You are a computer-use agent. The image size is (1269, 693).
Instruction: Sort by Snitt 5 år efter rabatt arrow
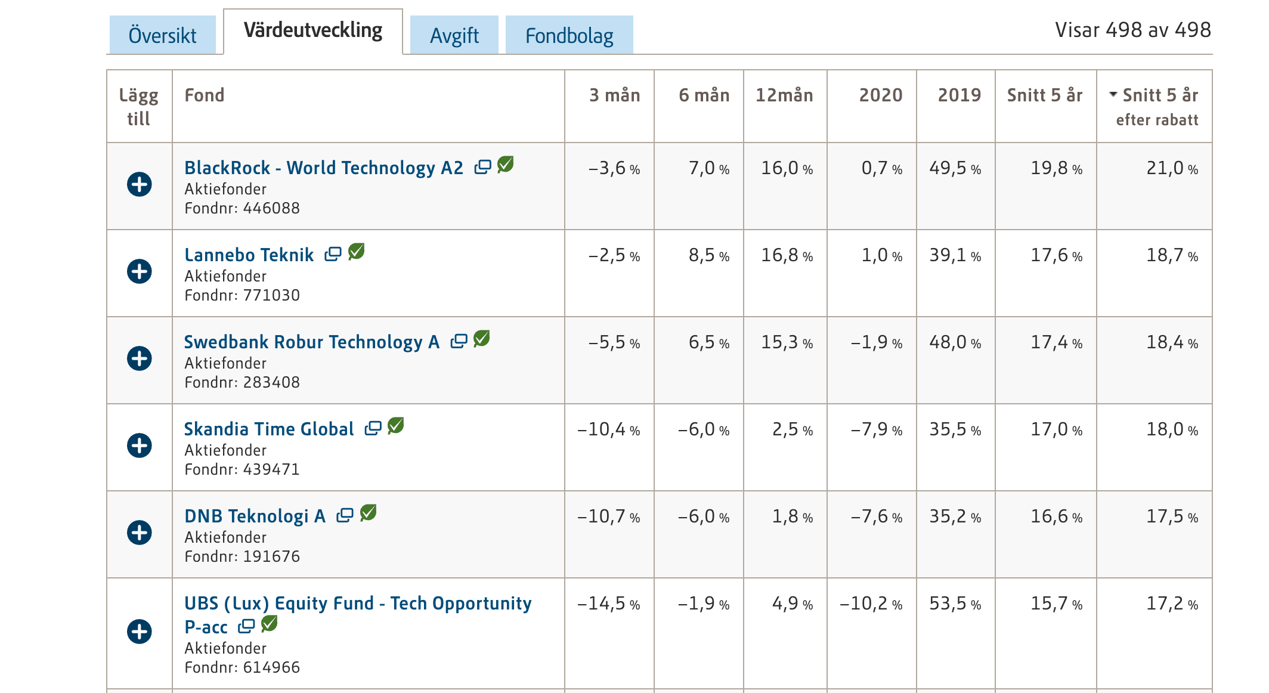point(1113,94)
